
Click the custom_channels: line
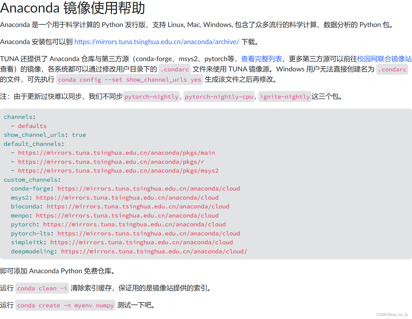pyautogui.click(x=32, y=180)
